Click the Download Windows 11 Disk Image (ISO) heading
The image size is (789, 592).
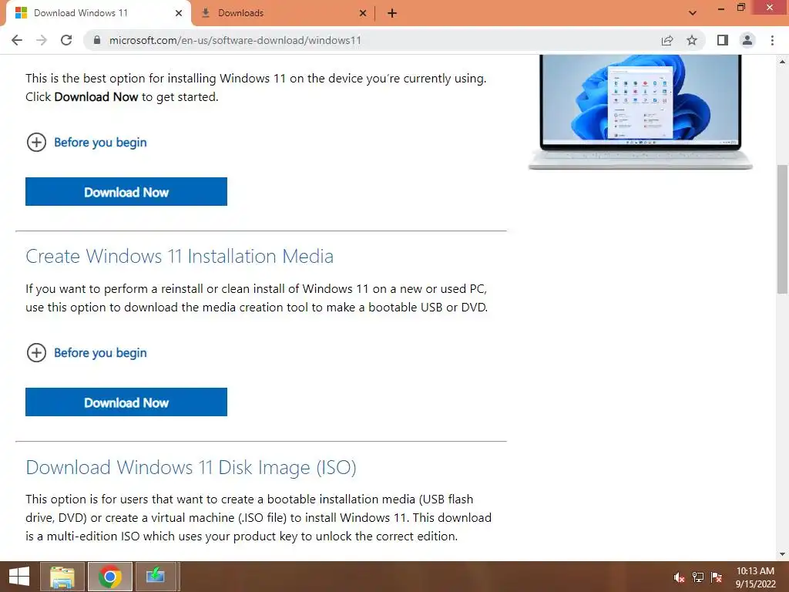click(x=191, y=467)
